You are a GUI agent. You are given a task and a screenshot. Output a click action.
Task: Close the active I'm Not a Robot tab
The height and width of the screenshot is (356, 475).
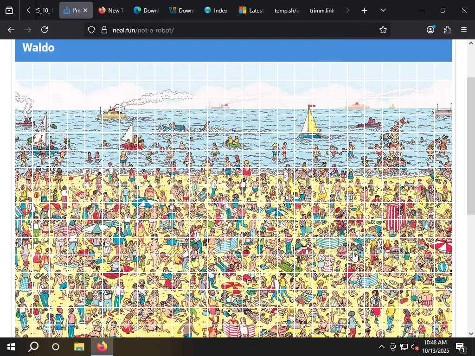tap(85, 10)
